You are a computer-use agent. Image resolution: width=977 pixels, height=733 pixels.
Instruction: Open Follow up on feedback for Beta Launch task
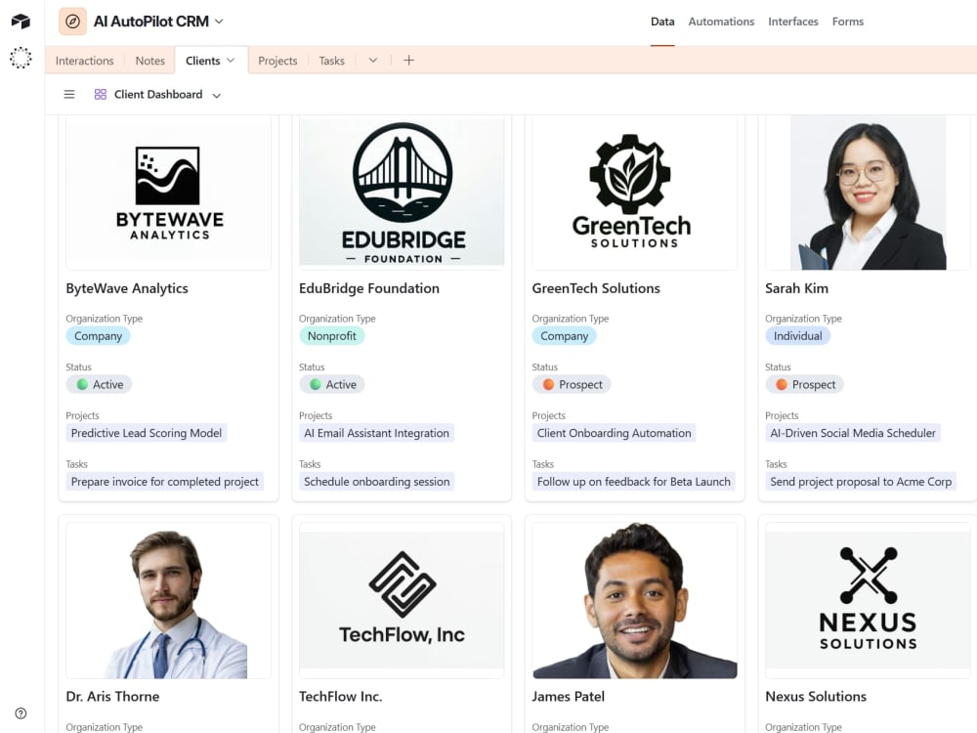click(x=634, y=482)
